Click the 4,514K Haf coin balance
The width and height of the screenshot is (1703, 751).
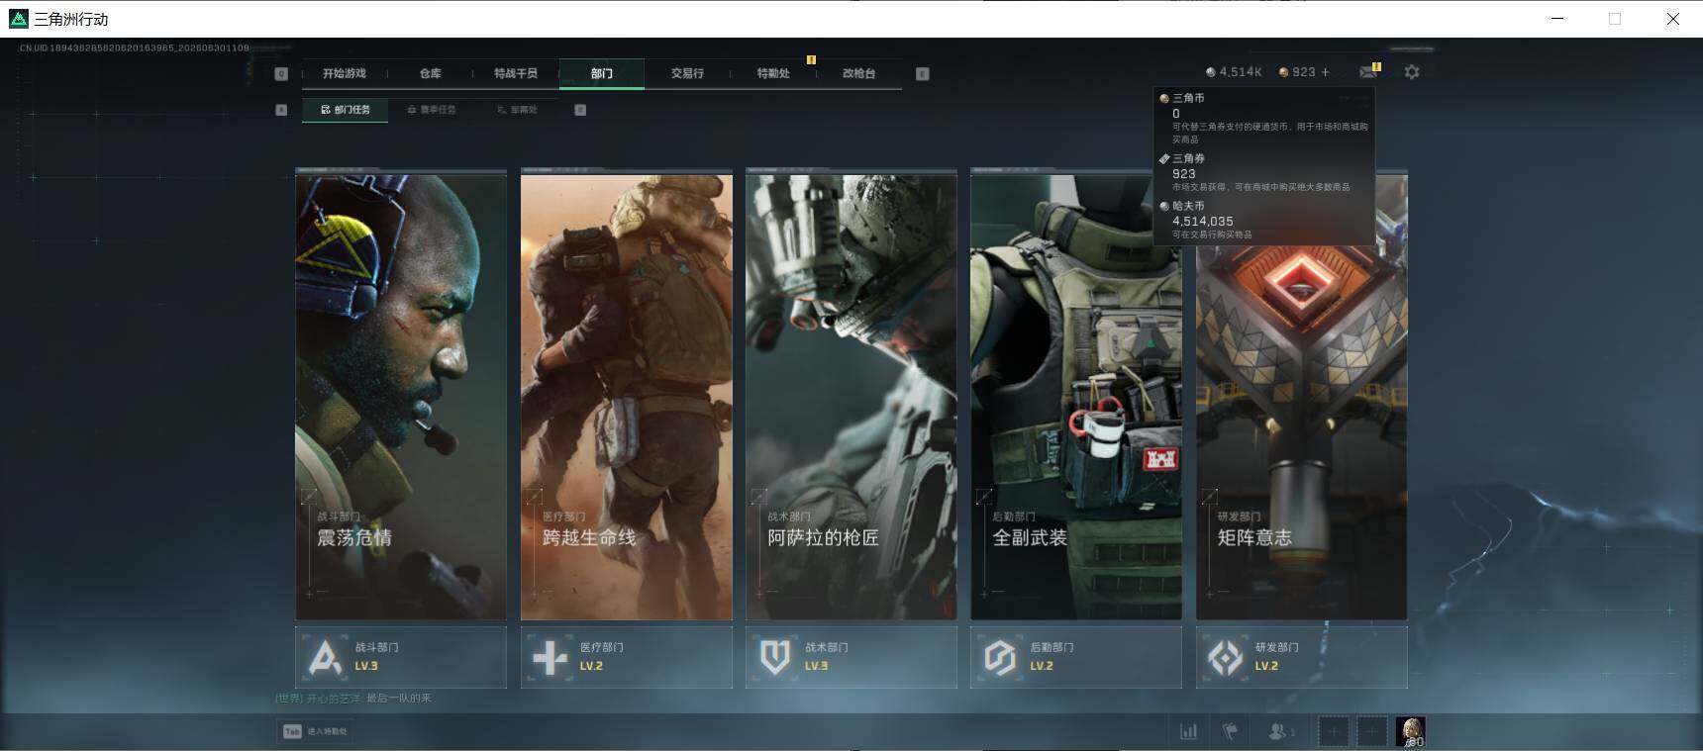pyautogui.click(x=1234, y=72)
